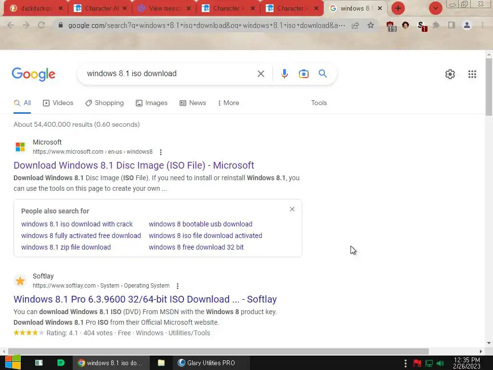Open the volume speaker tray icon
The width and height of the screenshot is (493, 370).
(441, 363)
